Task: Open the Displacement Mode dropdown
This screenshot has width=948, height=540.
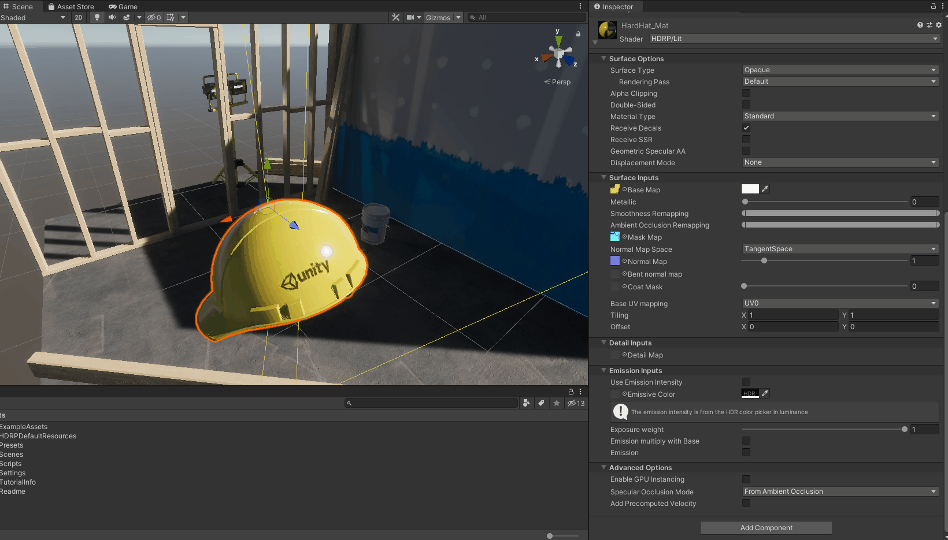Action: pos(840,162)
